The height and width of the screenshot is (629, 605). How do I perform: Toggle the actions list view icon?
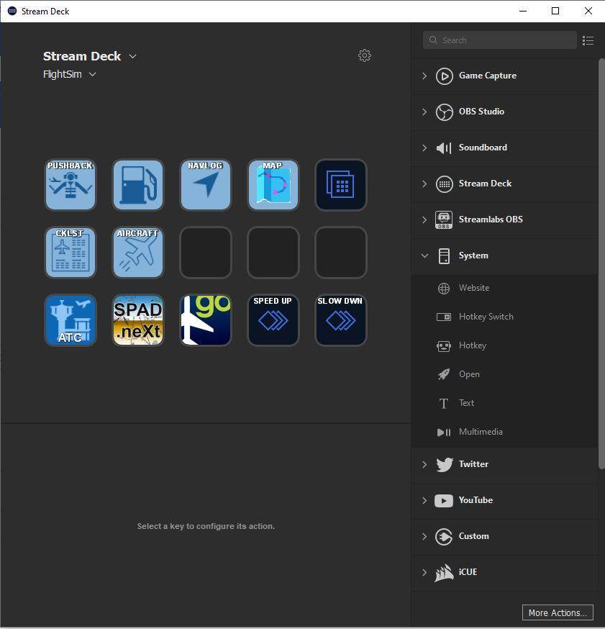588,40
